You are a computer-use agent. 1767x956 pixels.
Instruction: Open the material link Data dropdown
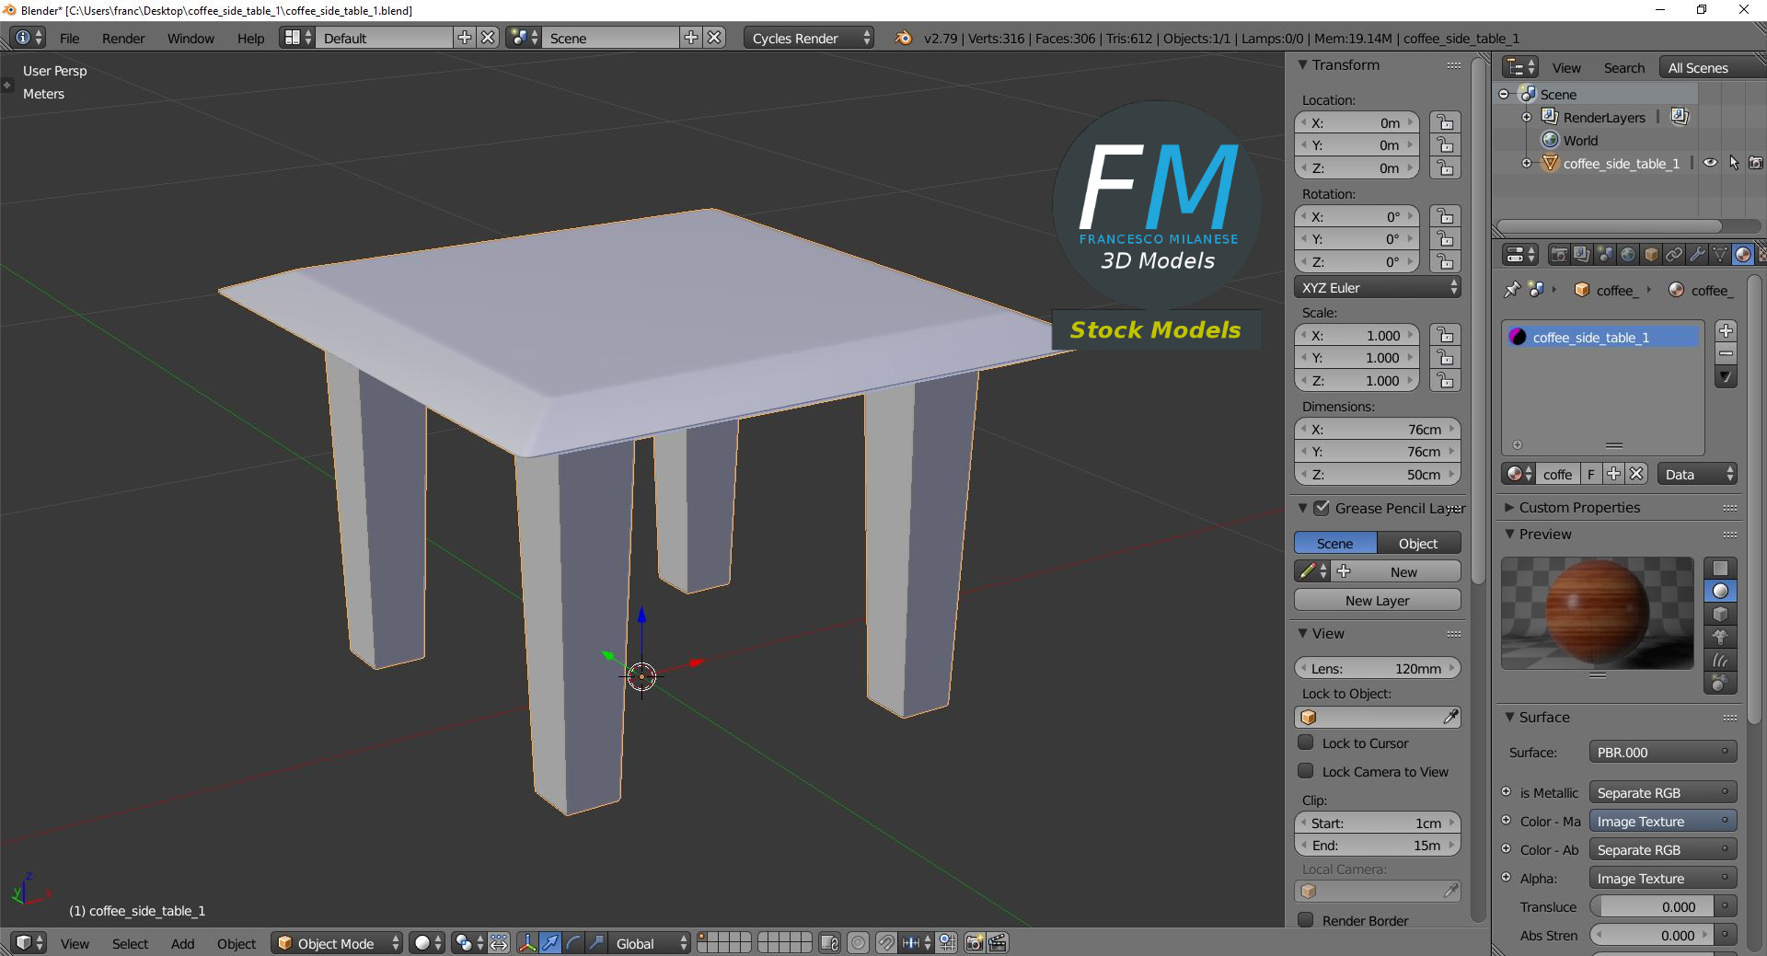(x=1697, y=474)
